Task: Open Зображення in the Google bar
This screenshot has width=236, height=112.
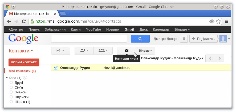Action: click(x=55, y=30)
